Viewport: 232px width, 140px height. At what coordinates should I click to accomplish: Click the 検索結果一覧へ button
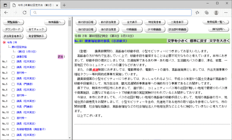216,22
